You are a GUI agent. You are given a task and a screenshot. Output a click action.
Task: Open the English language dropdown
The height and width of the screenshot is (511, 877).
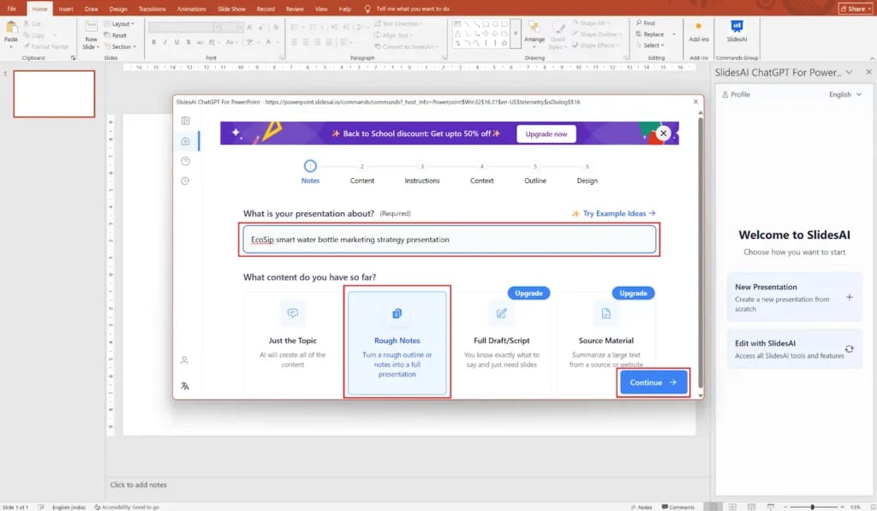844,94
